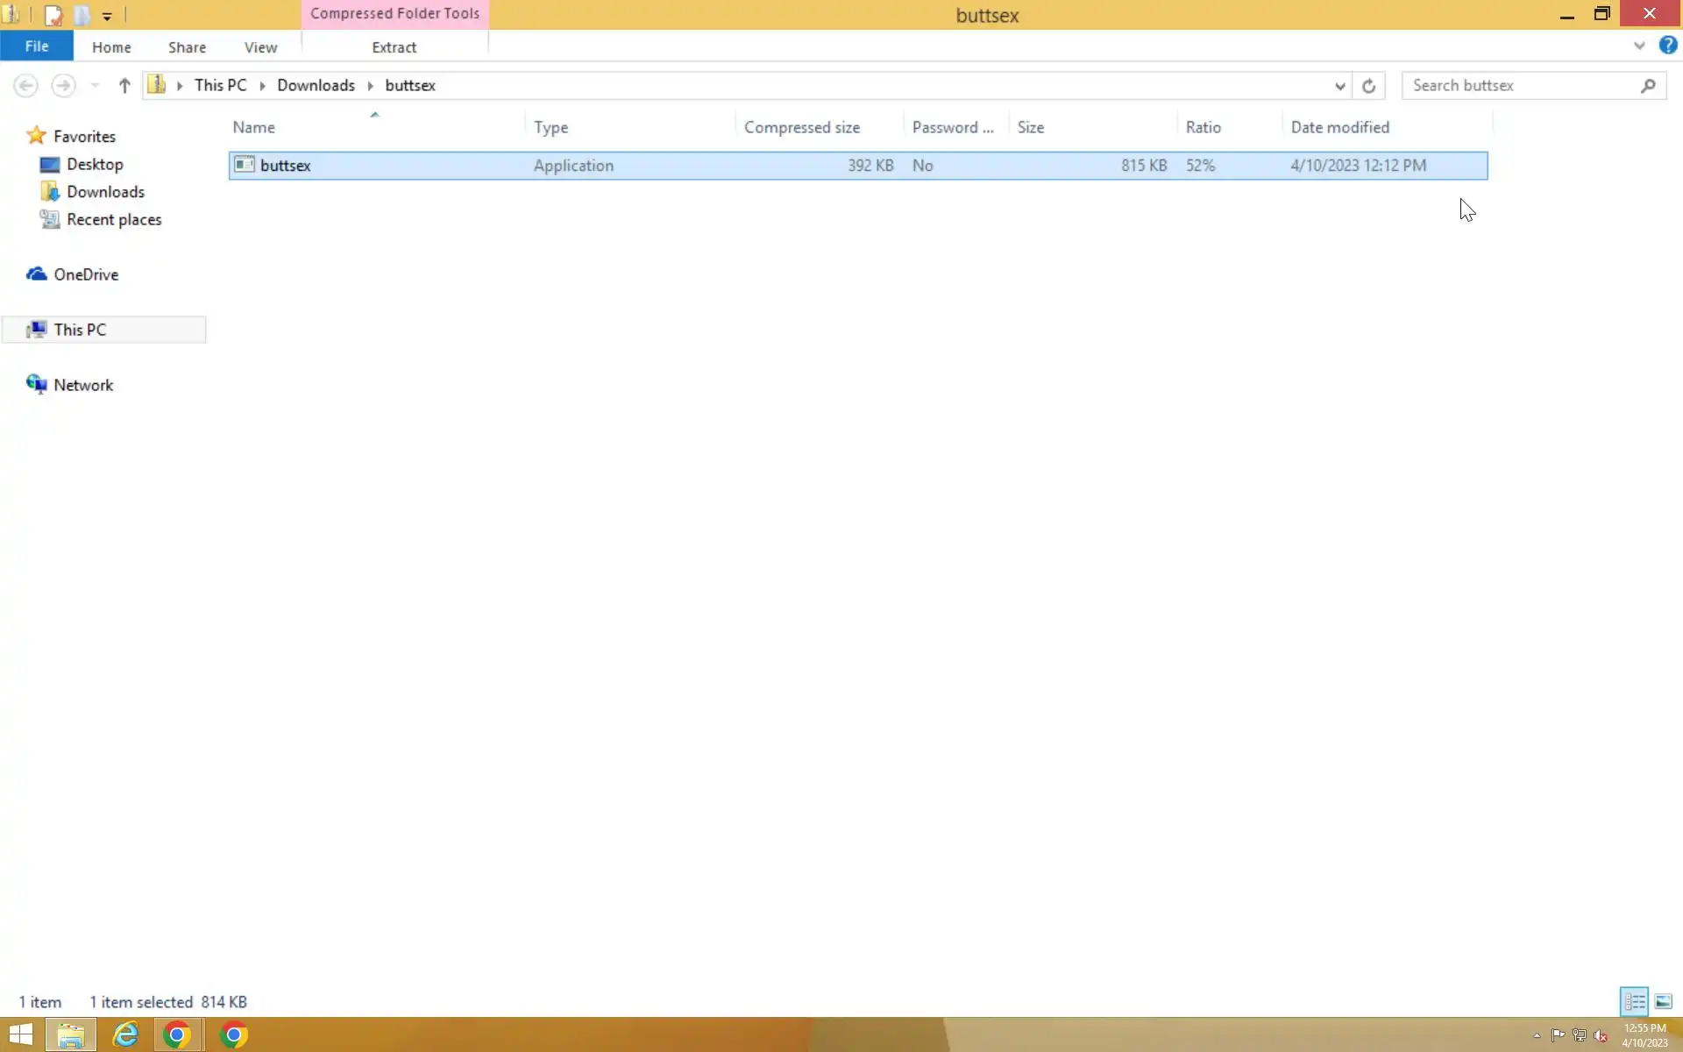Expand the ribbon with chevron arrow
The height and width of the screenshot is (1052, 1683).
tap(1639, 46)
